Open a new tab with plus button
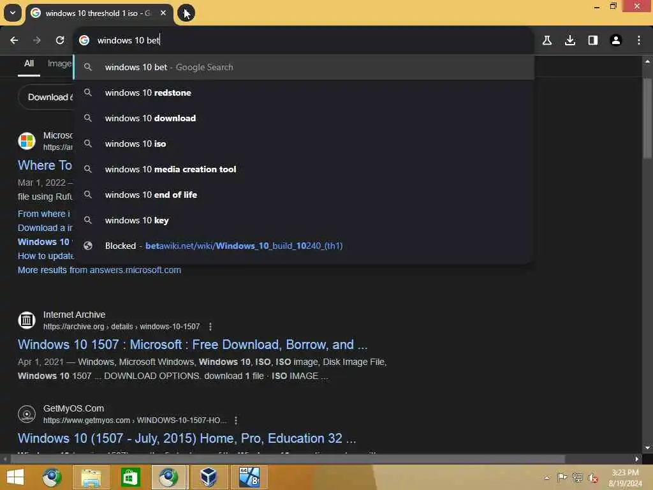 click(186, 13)
